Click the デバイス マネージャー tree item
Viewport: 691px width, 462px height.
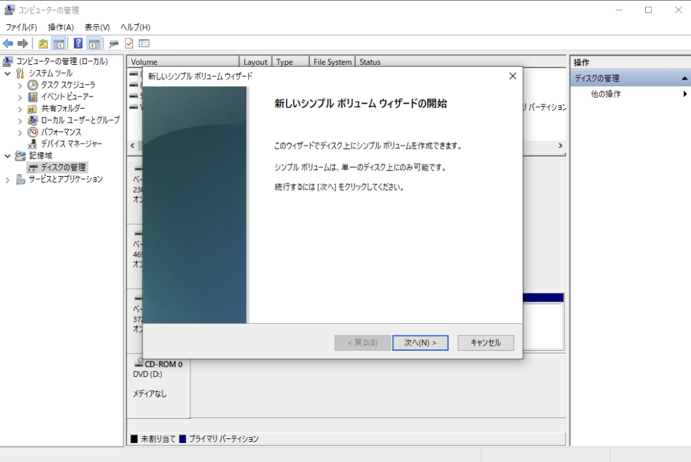[71, 144]
